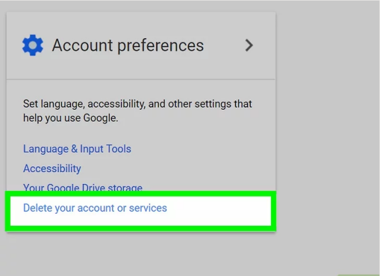The image size is (380, 276).
Task: Click the word "Google" in the description
Action: point(100,118)
